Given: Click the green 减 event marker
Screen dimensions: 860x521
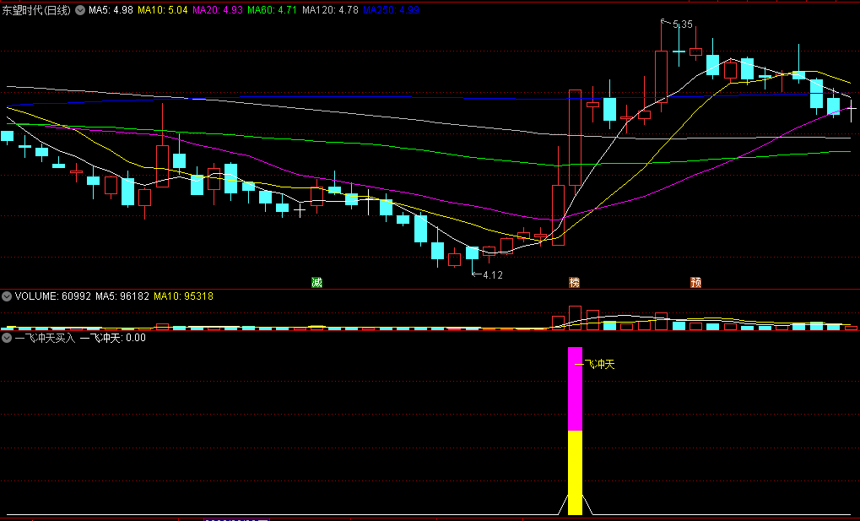Looking at the screenshot, I should 316,282.
